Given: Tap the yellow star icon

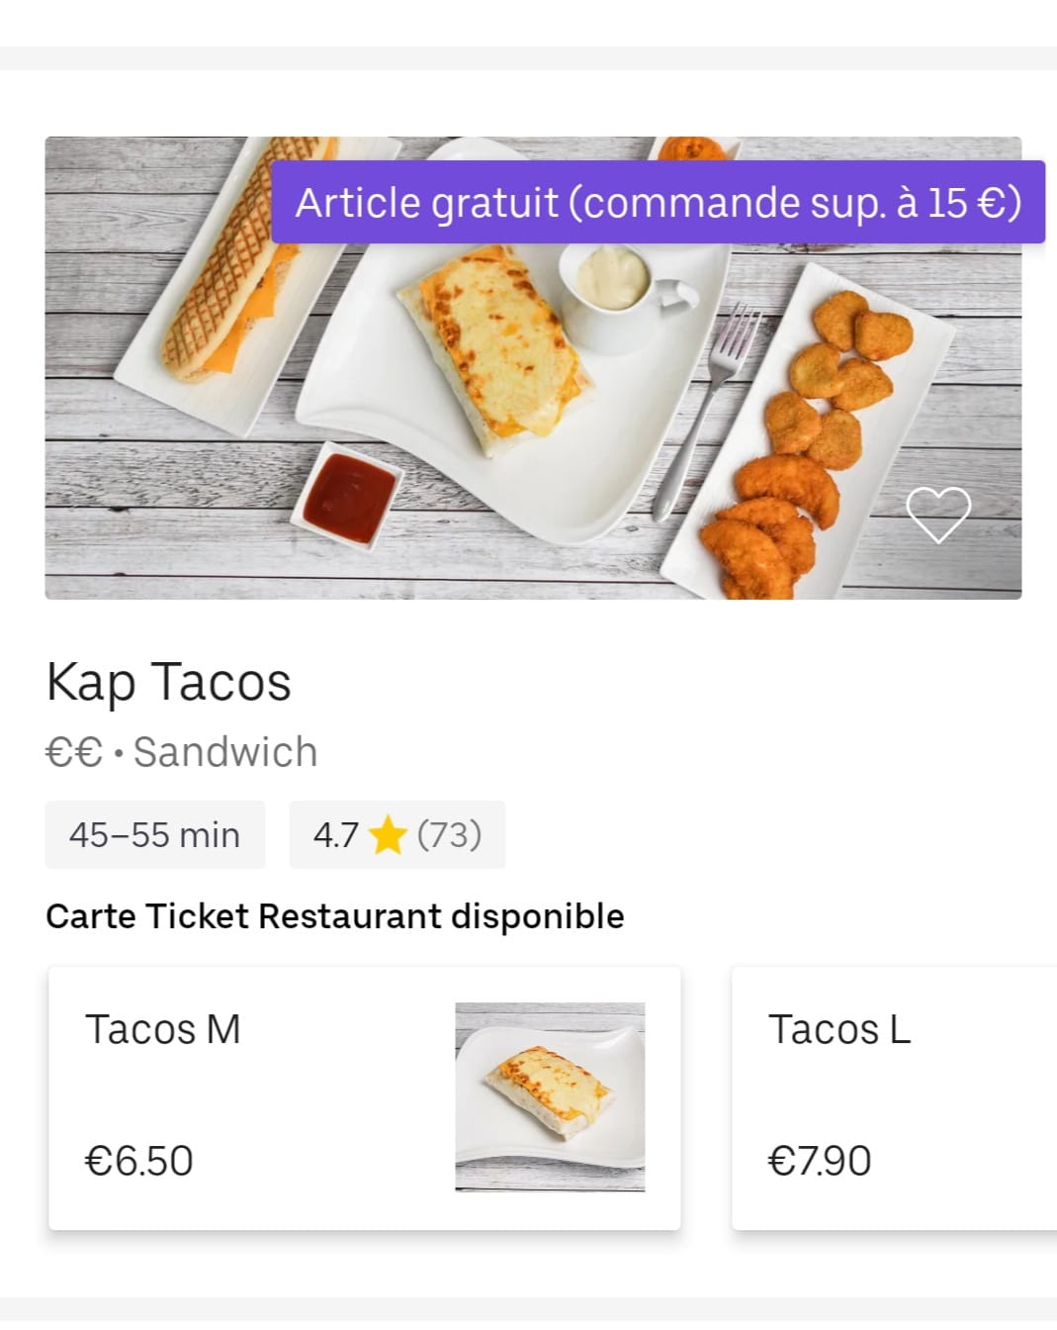Looking at the screenshot, I should pos(388,835).
